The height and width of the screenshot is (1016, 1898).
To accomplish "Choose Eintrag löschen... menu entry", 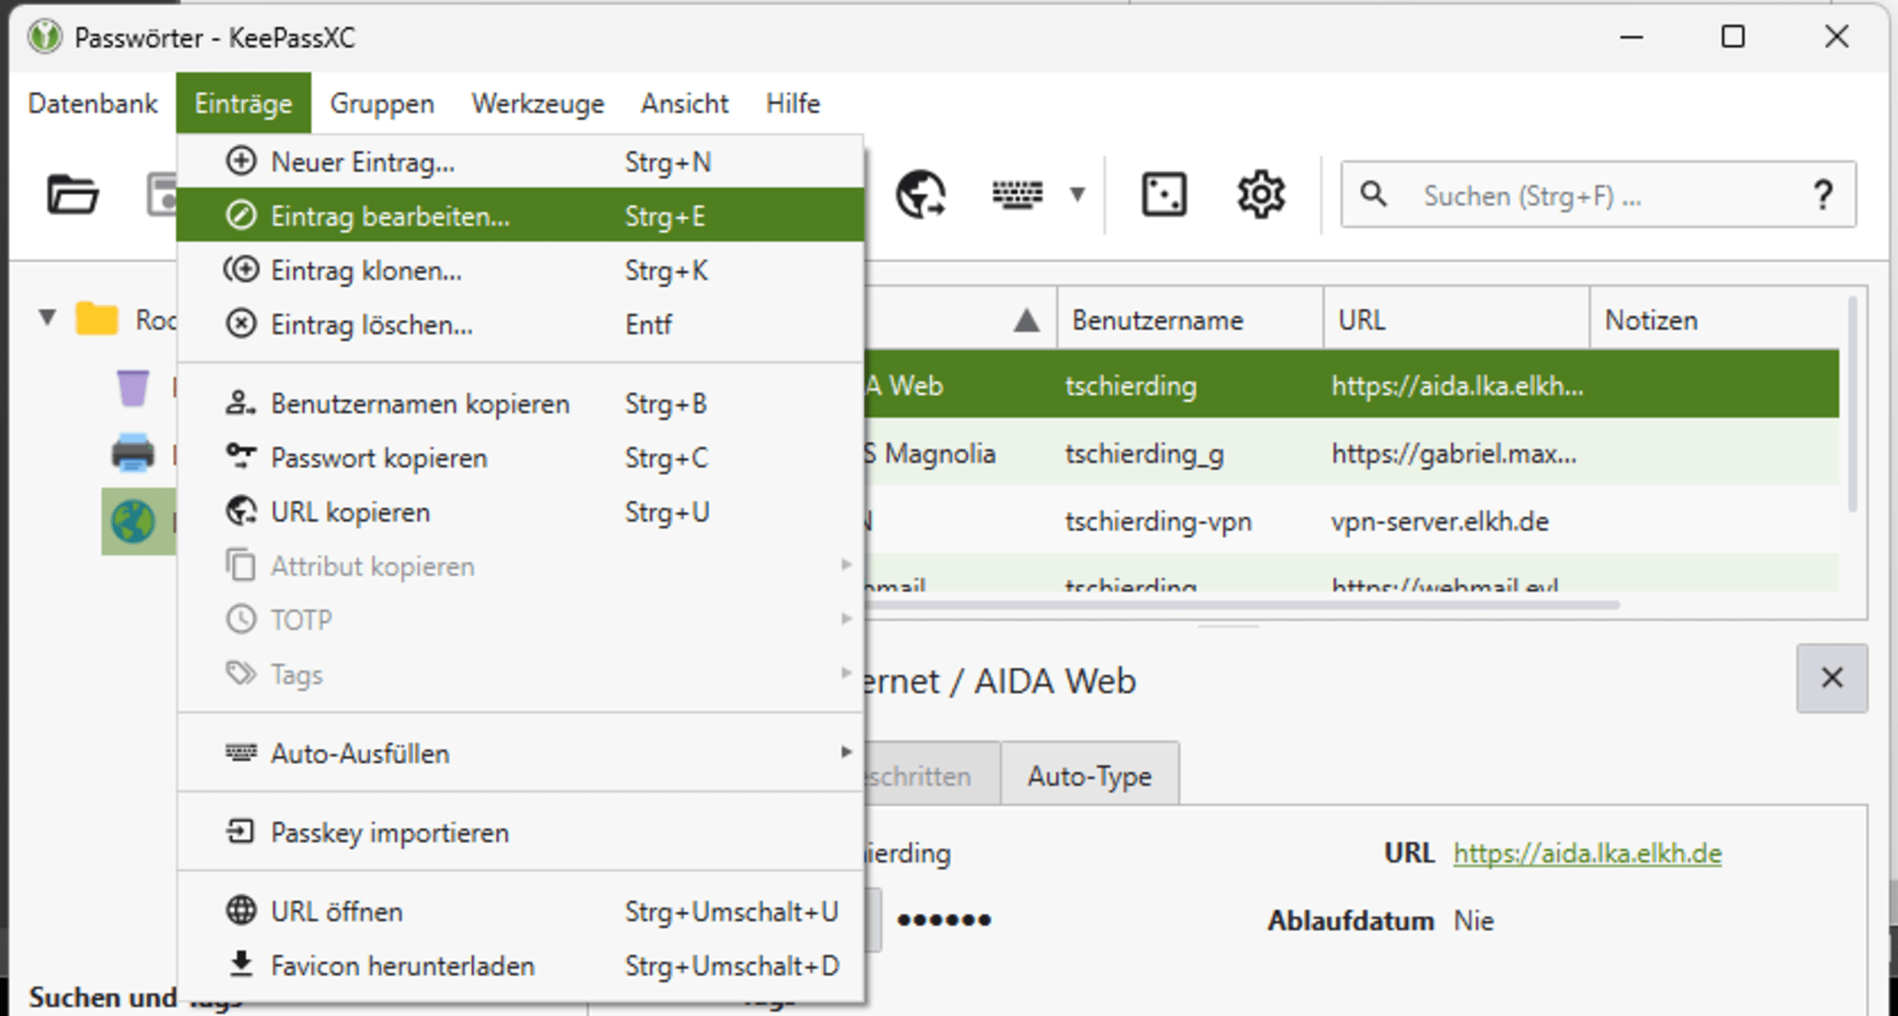I will 520,324.
